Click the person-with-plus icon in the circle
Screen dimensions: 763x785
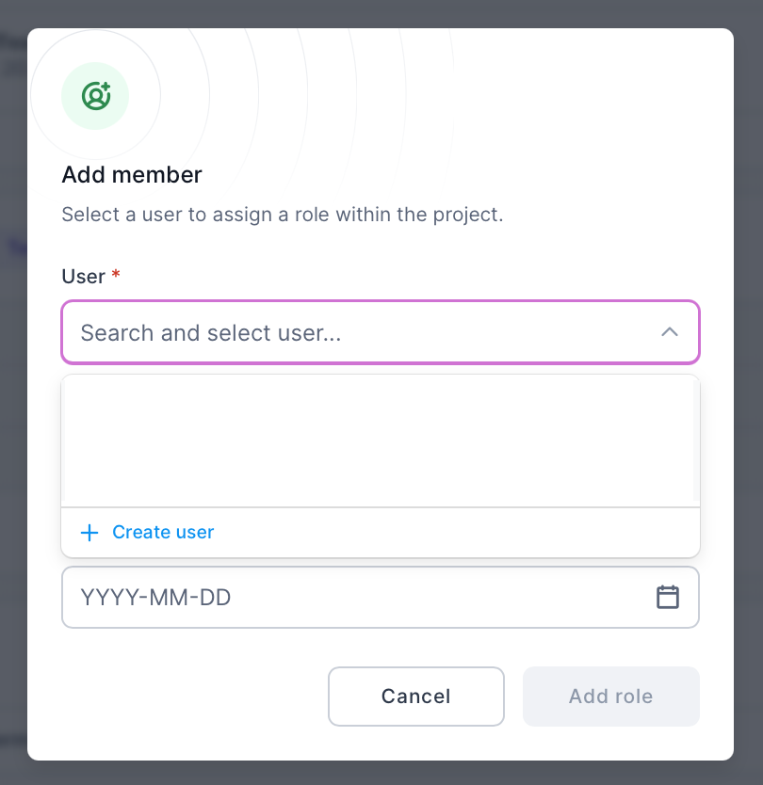[95, 94]
